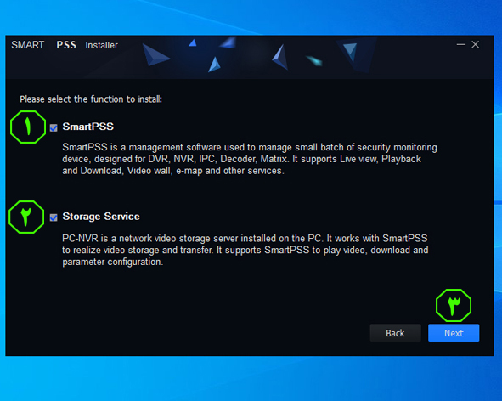
Task: Minimize the SmartPSS installer window
Action: click(460, 44)
